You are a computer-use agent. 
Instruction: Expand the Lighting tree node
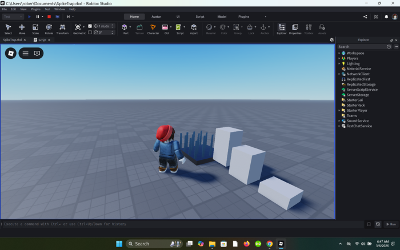click(x=339, y=64)
